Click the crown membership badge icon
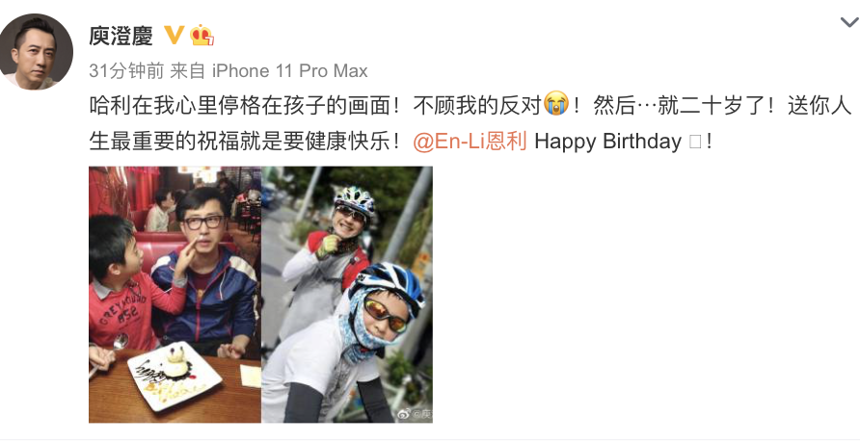The image size is (860, 443). point(202,36)
